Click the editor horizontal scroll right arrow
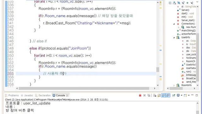The height and width of the screenshot is (114, 202). click(x=155, y=88)
